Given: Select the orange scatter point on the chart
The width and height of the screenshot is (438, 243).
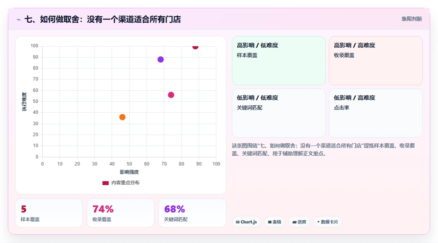Looking at the screenshot, I should coord(122,117).
